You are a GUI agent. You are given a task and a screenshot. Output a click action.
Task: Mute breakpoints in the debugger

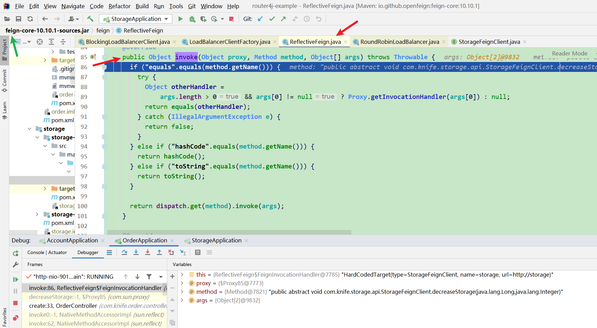point(15,318)
